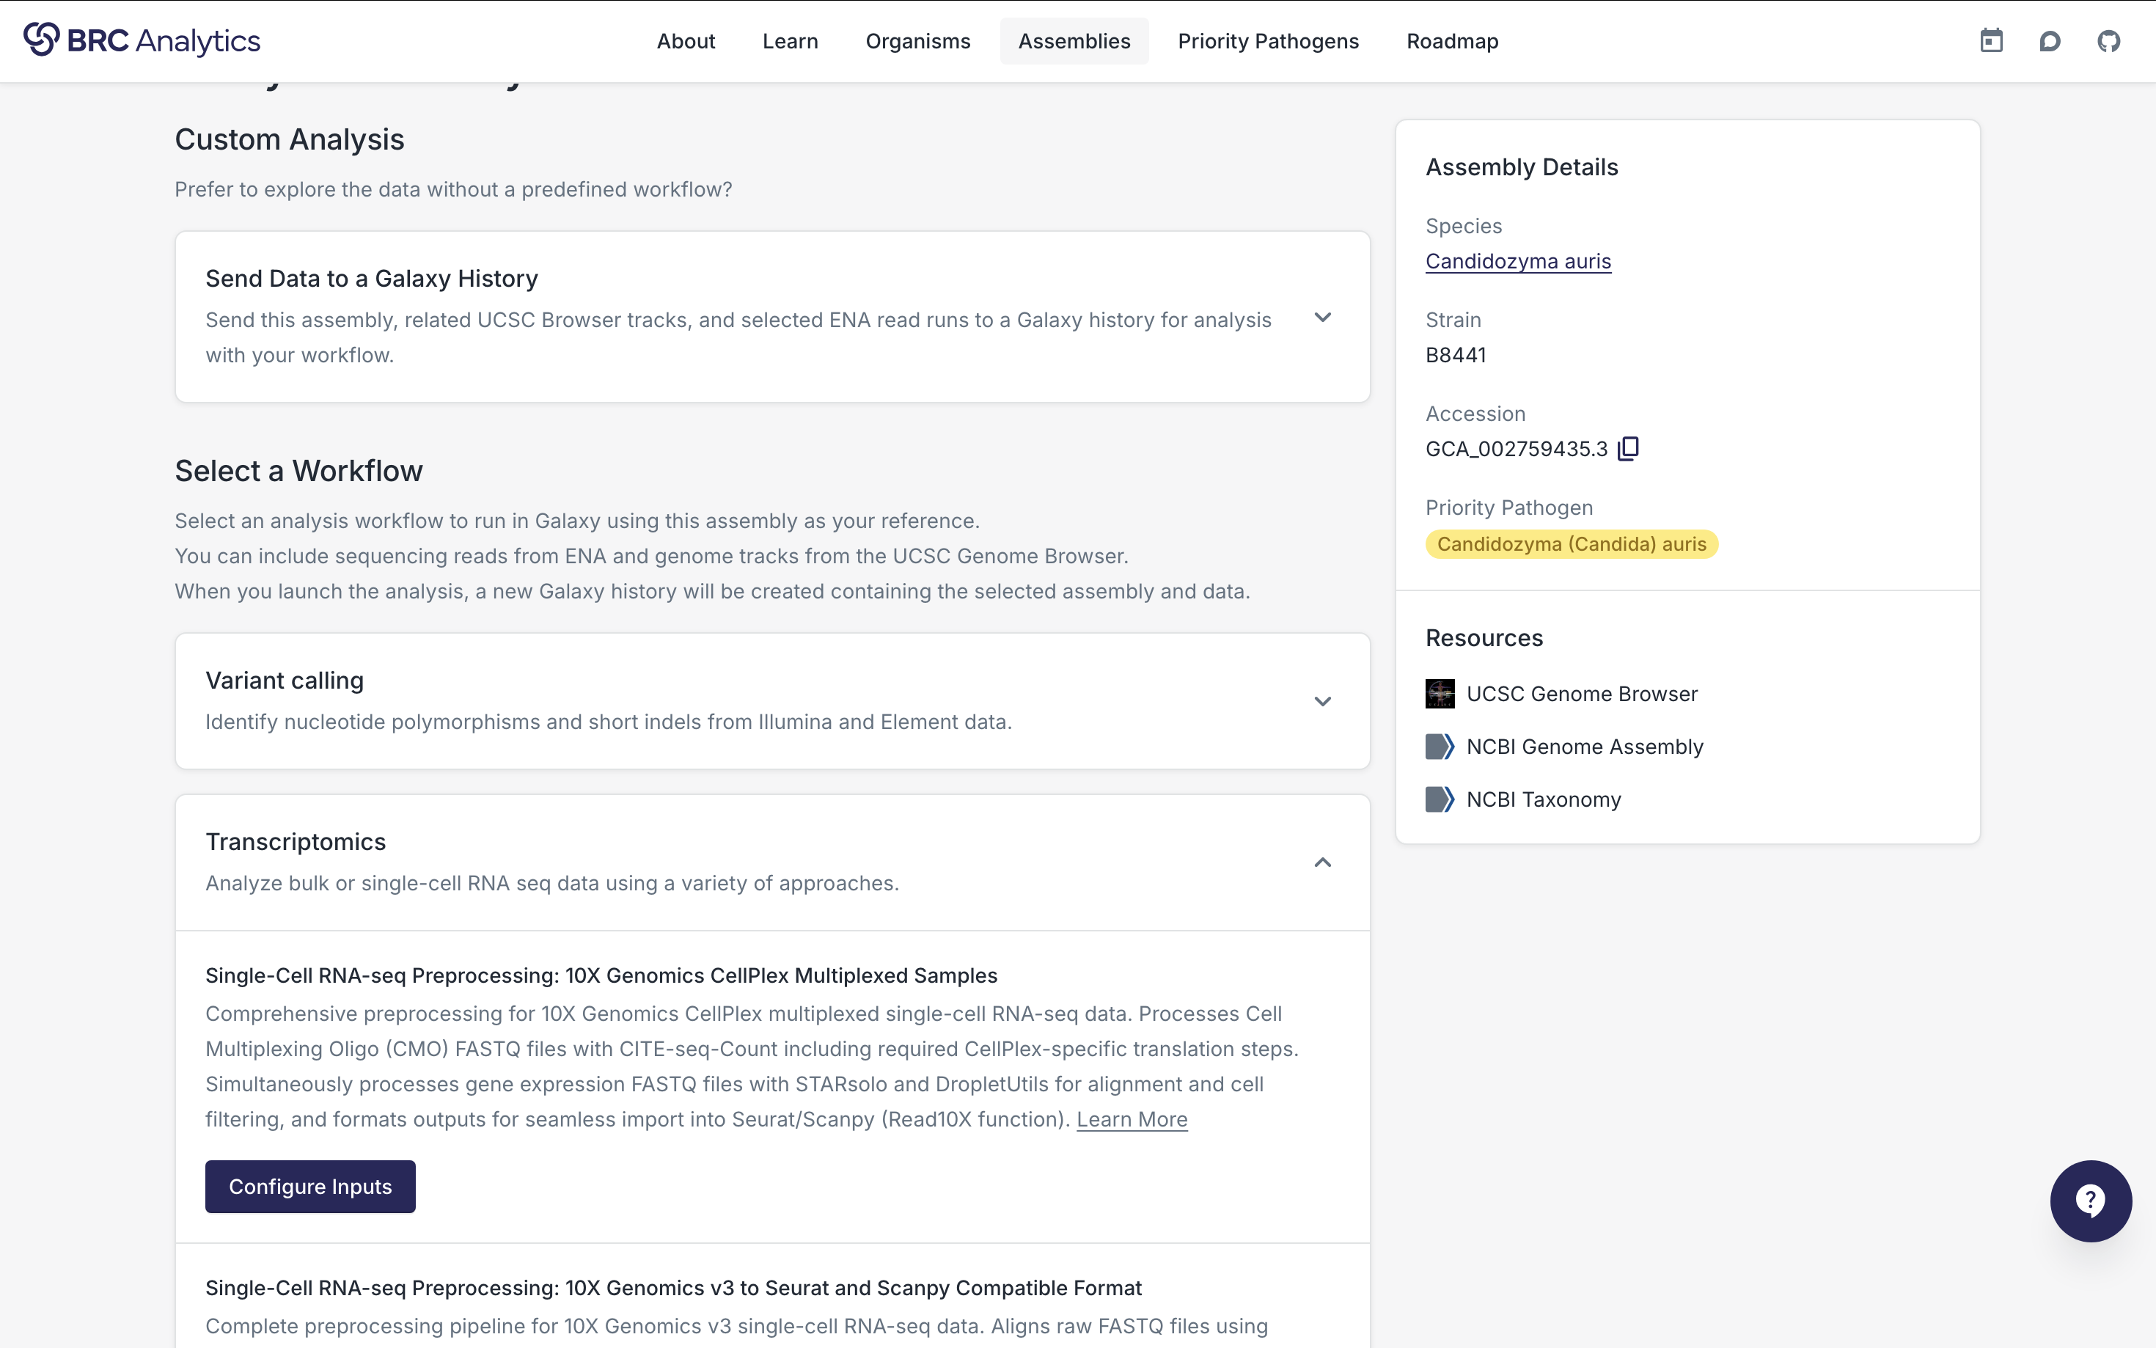Expand the Send Data to Galaxy History section
The width and height of the screenshot is (2156, 1348).
click(x=1323, y=317)
